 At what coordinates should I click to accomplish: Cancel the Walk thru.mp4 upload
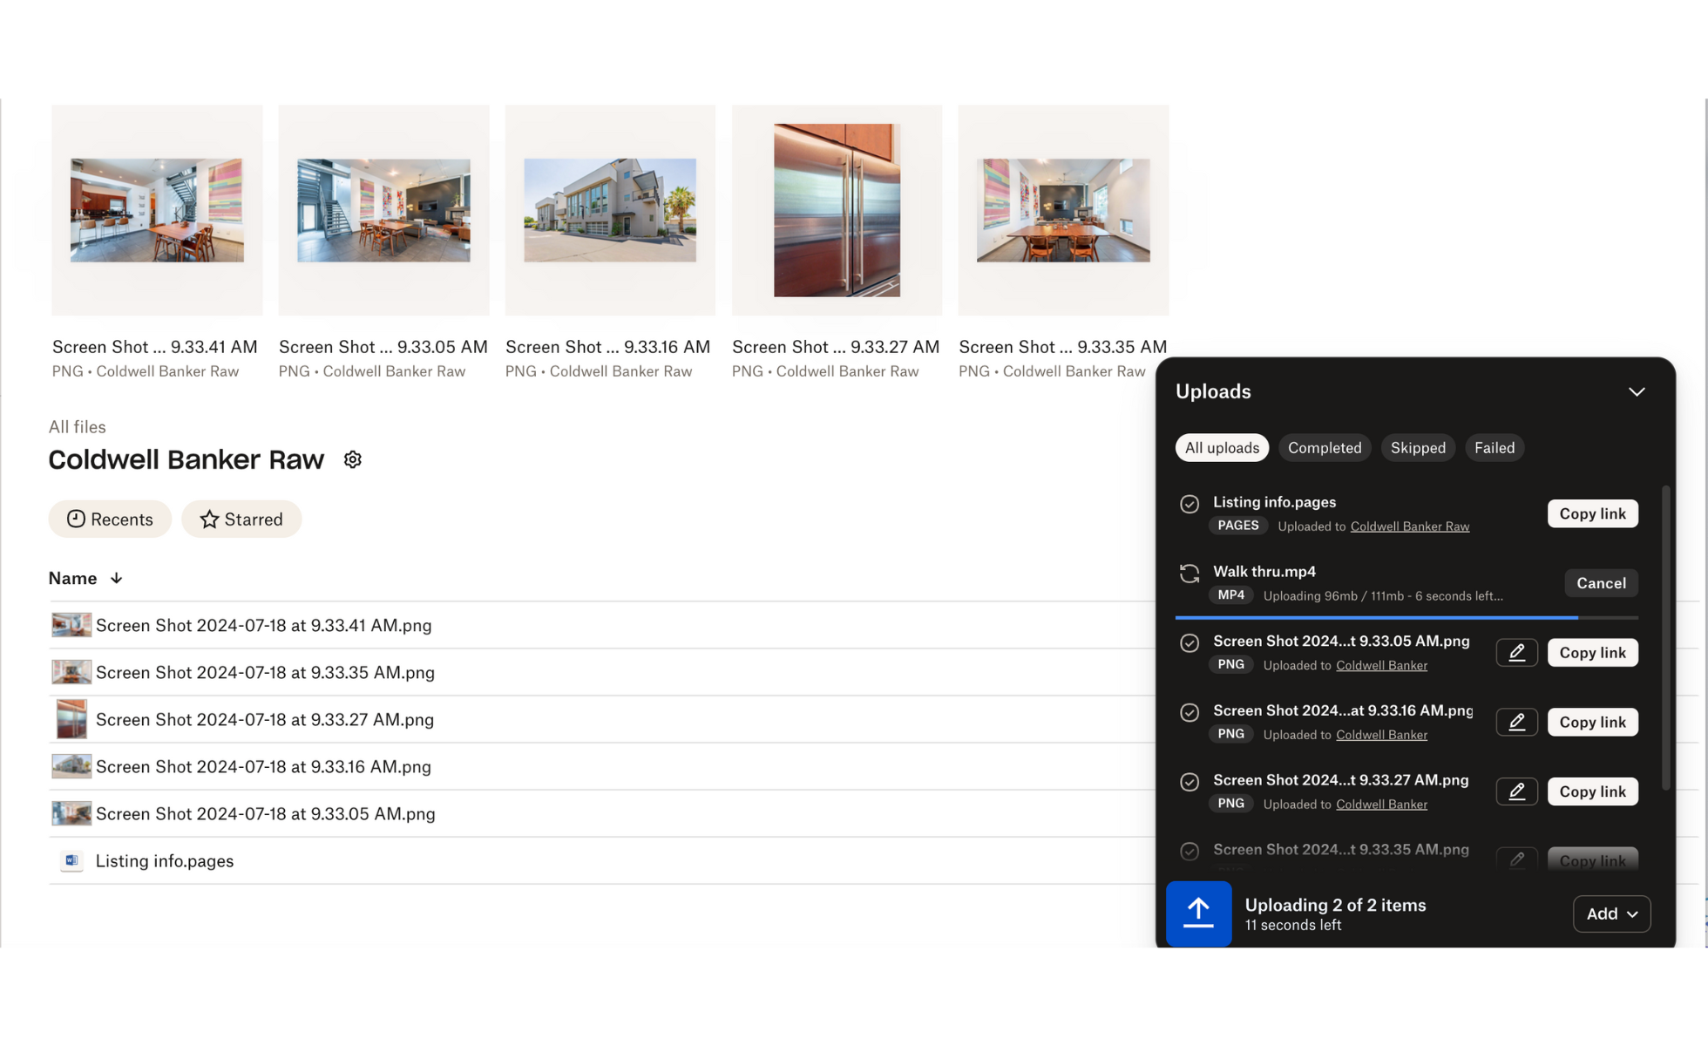[x=1600, y=583]
